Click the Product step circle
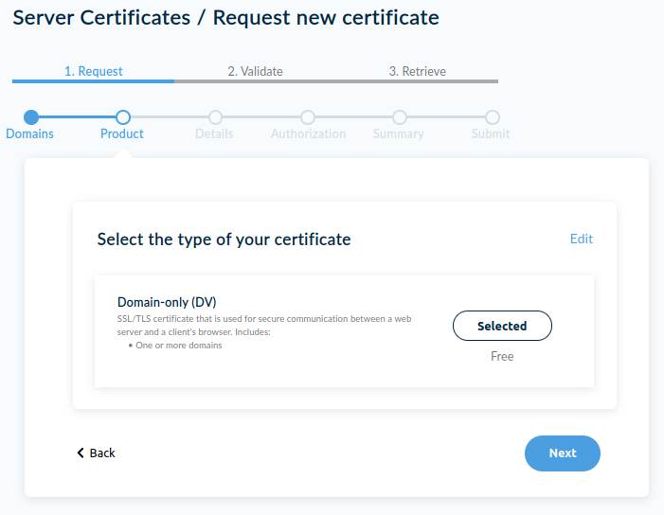The height and width of the screenshot is (515, 664). click(122, 117)
